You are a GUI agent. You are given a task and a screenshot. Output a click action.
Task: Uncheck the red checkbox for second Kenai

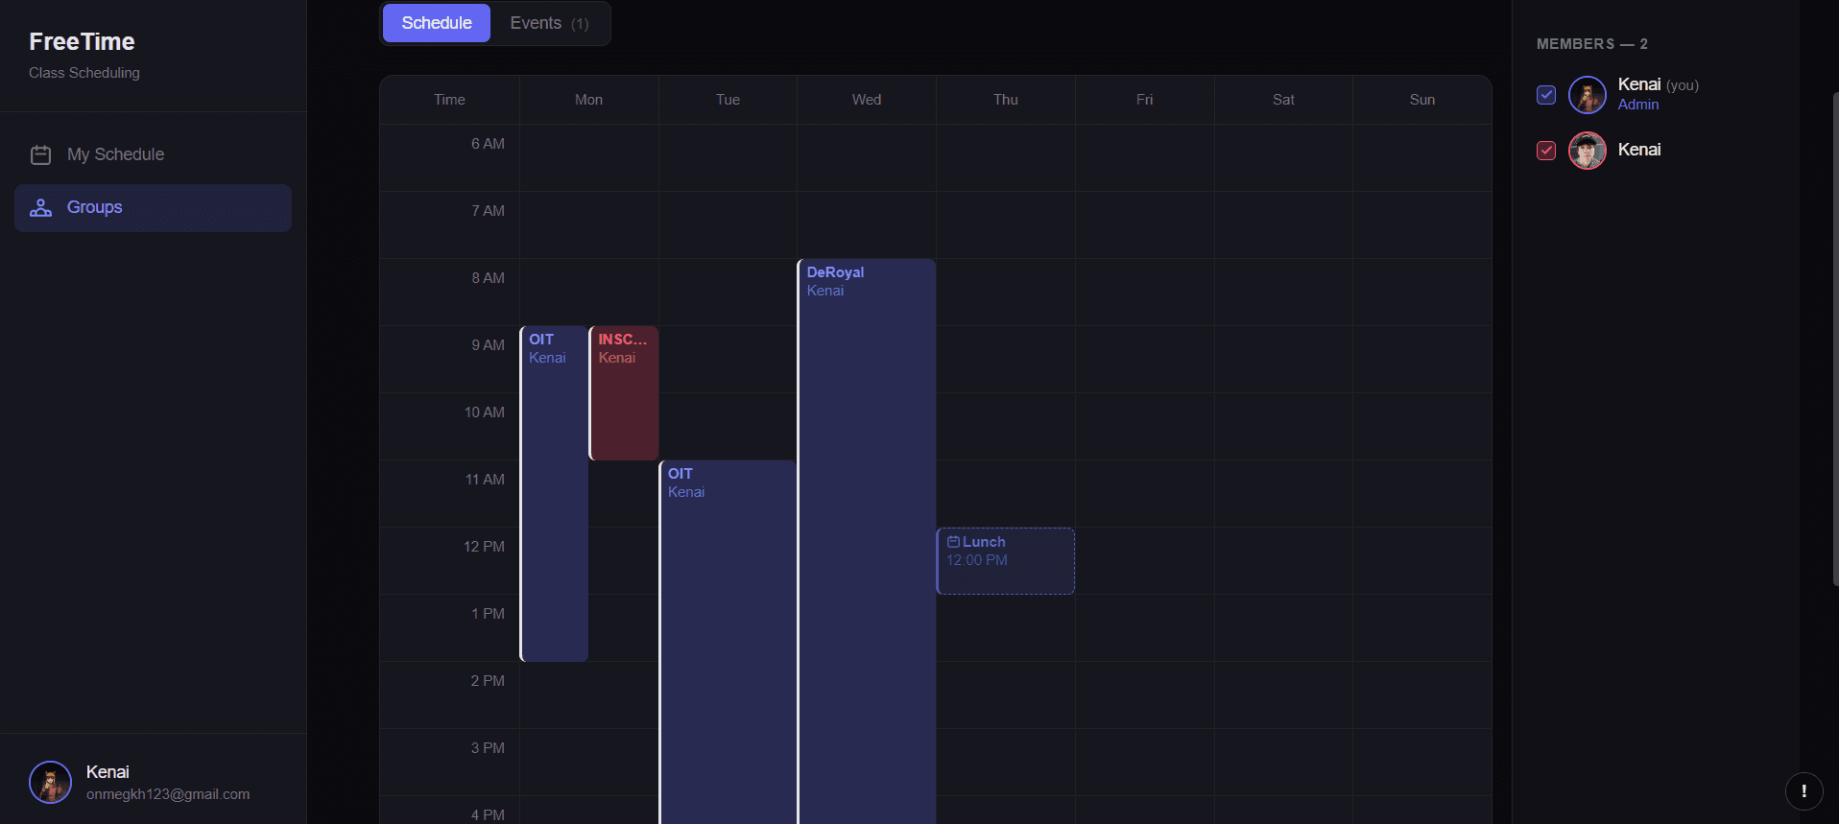[1546, 151]
